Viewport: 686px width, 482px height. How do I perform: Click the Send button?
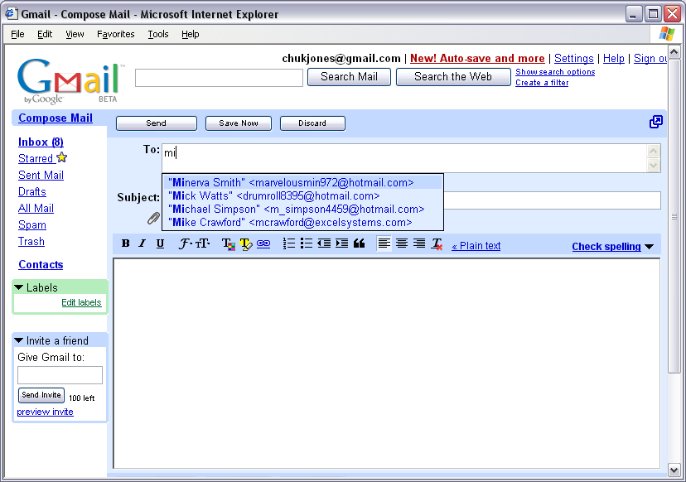[x=157, y=123]
